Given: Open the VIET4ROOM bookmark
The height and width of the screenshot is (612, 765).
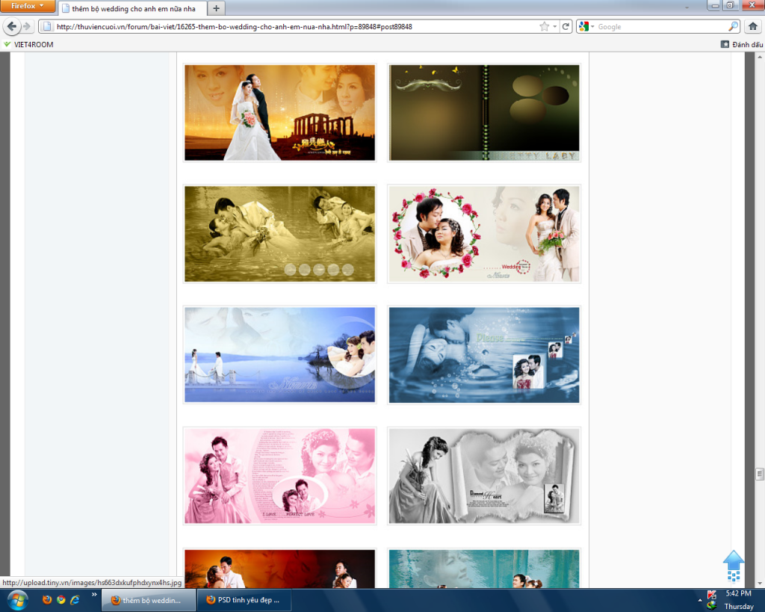Looking at the screenshot, I should (28, 44).
